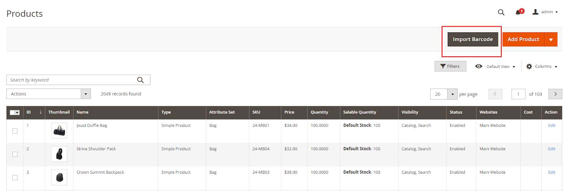This screenshot has width=568, height=191.
Task: Click the magnifier search icon in header
Action: tap(501, 12)
